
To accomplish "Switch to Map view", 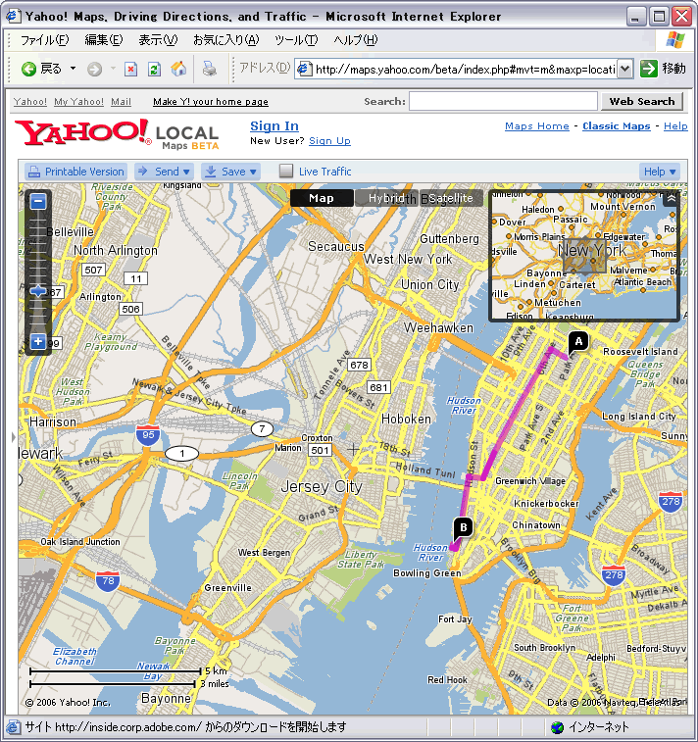I will (x=322, y=198).
